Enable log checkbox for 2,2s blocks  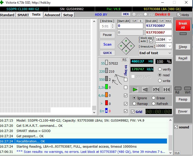126,87
